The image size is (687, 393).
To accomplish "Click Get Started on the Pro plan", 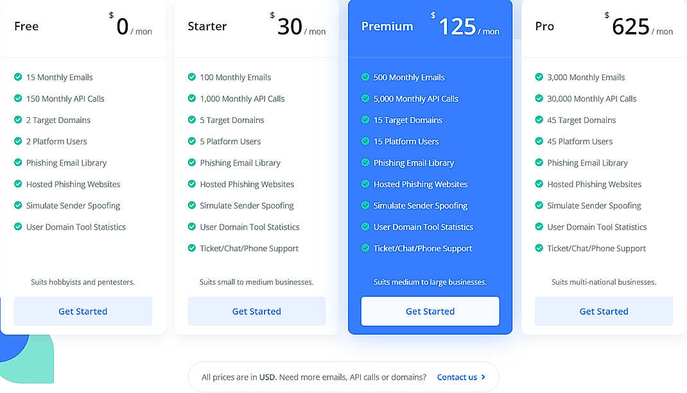I will (604, 311).
